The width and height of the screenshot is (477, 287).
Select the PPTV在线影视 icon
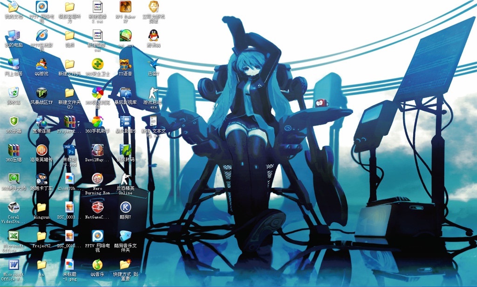pos(41,35)
